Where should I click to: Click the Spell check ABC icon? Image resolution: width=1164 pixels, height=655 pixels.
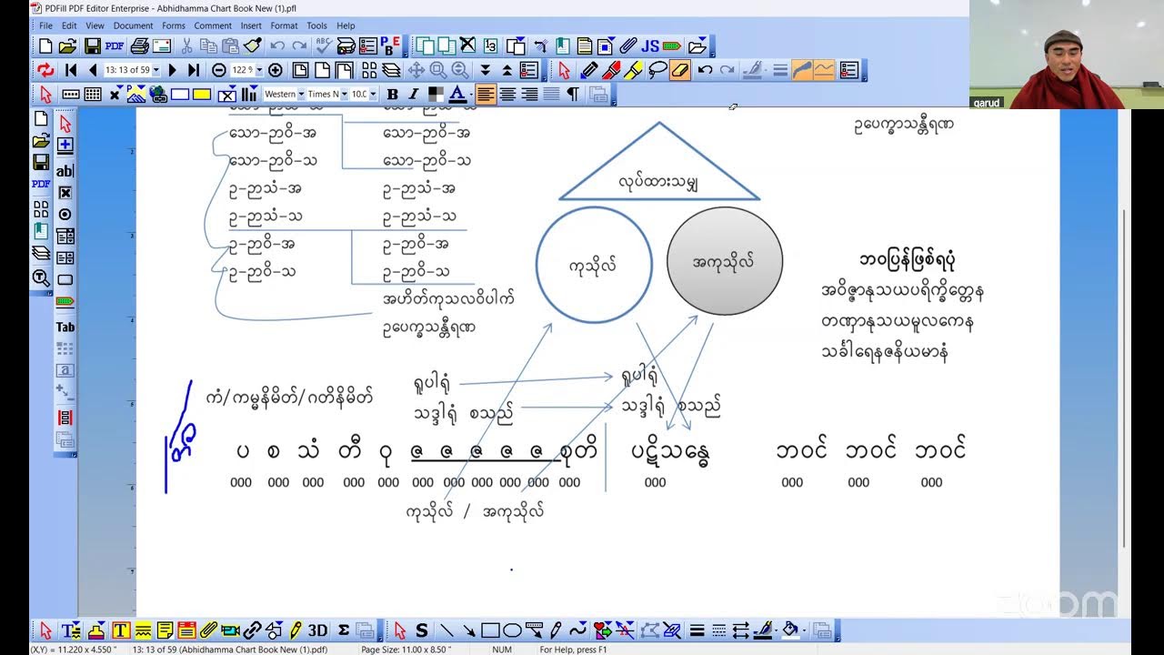point(323,45)
